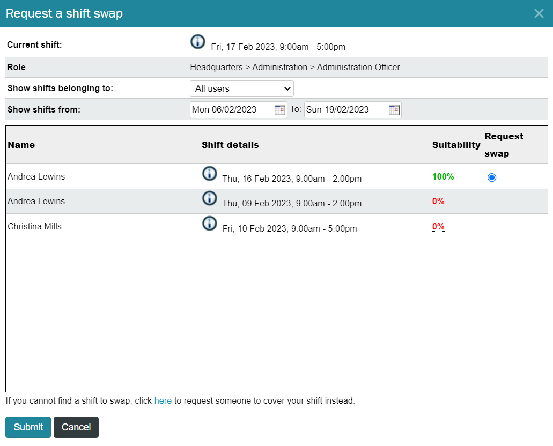Click the 100% suitability value

(x=443, y=177)
